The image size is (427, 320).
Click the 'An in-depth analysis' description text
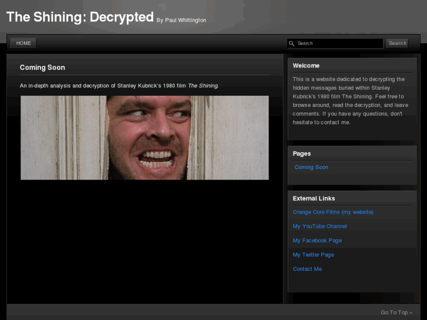[x=119, y=86]
